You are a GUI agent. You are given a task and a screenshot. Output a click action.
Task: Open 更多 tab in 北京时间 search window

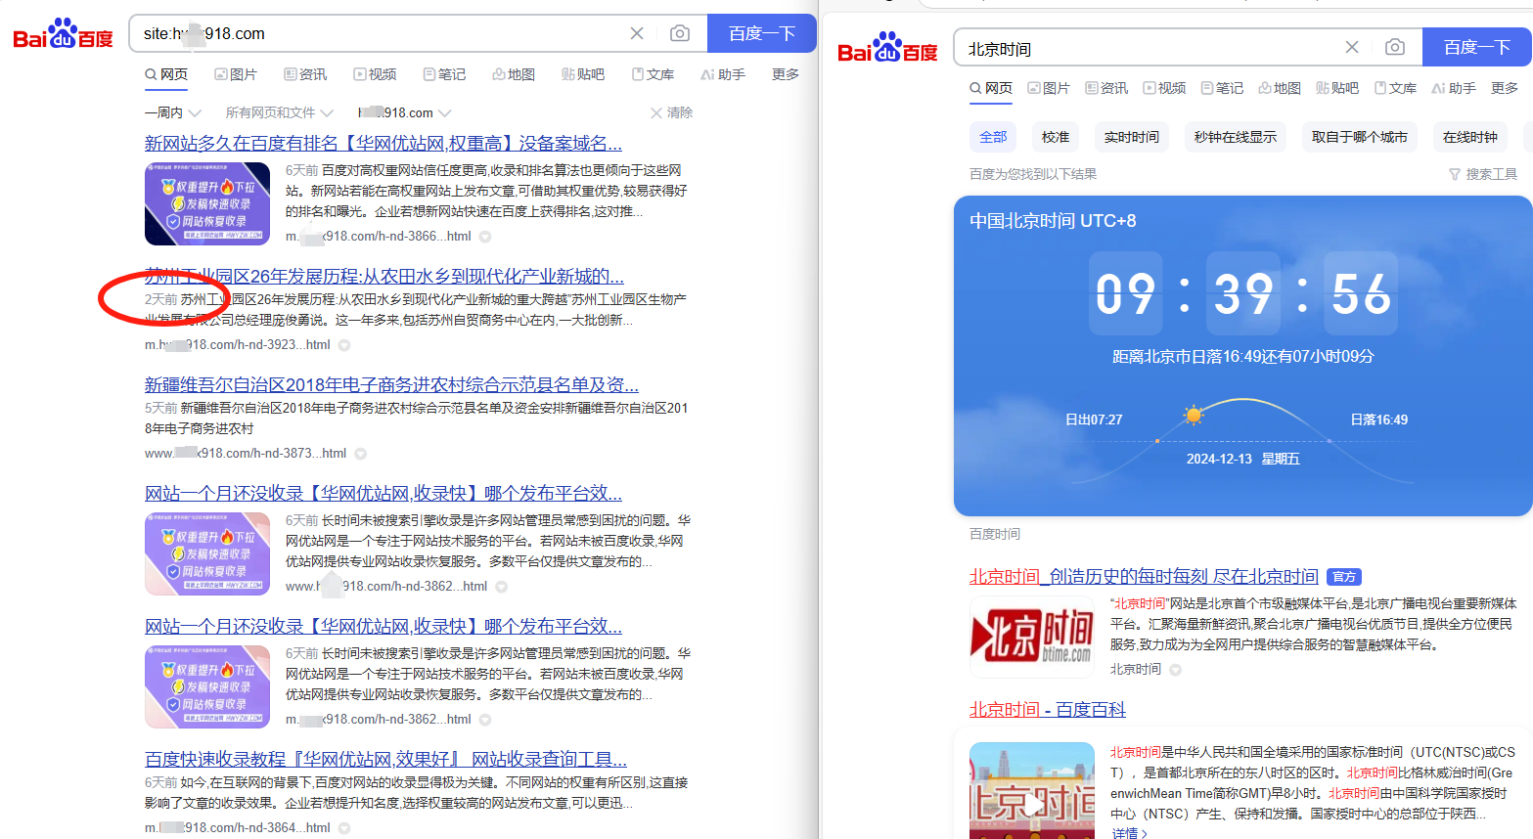[1505, 88]
